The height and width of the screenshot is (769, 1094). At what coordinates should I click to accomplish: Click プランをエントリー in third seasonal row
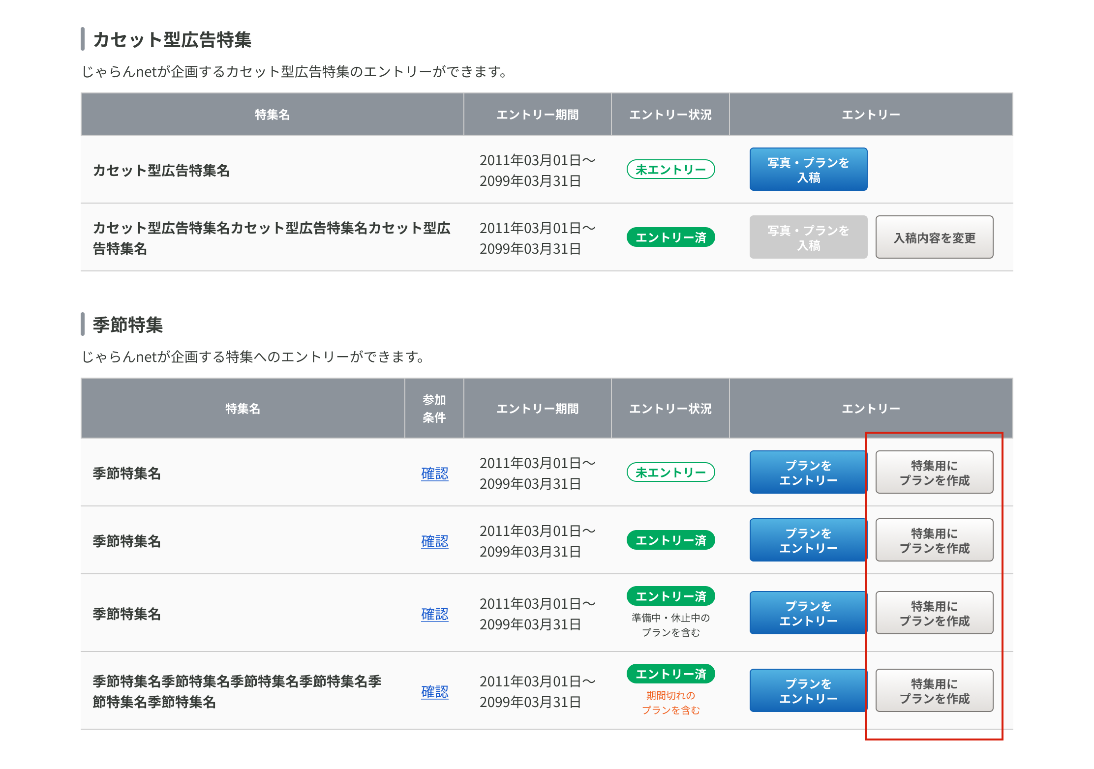pyautogui.click(x=808, y=613)
